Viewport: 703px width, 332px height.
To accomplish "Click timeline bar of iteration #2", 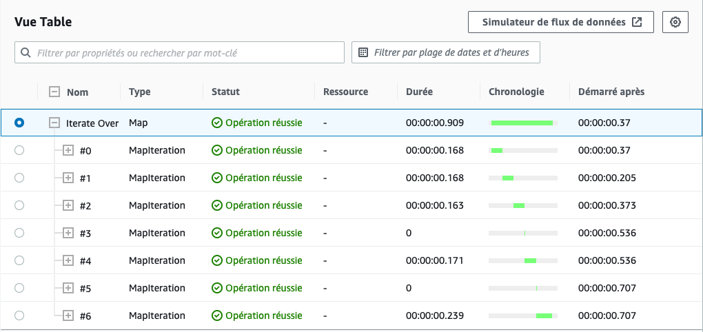I will click(519, 206).
